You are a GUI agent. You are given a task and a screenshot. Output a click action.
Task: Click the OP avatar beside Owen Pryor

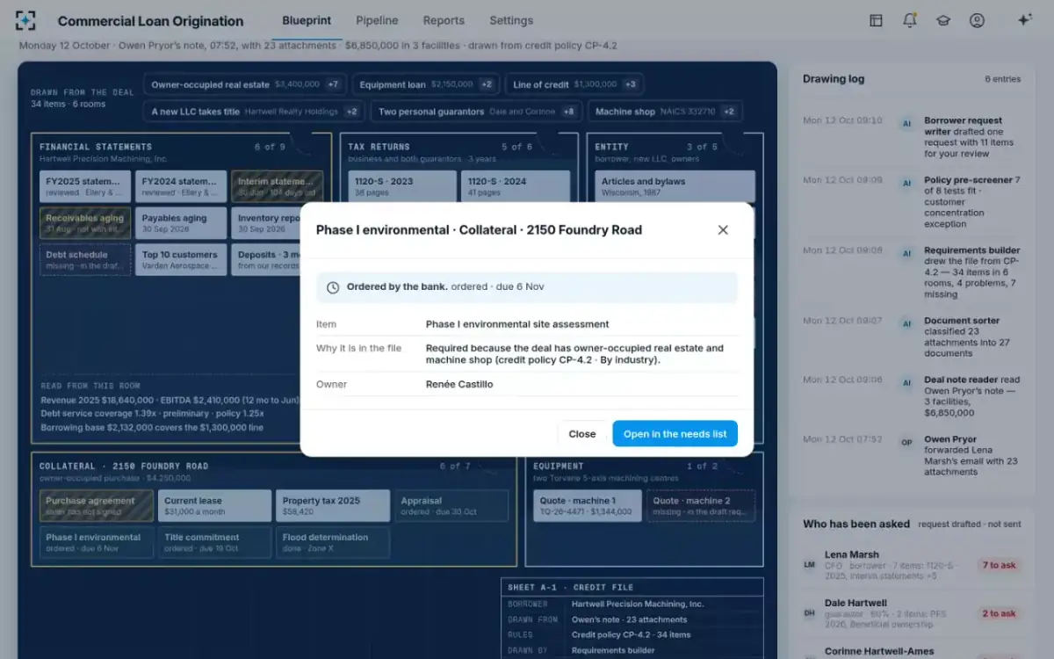click(x=906, y=443)
